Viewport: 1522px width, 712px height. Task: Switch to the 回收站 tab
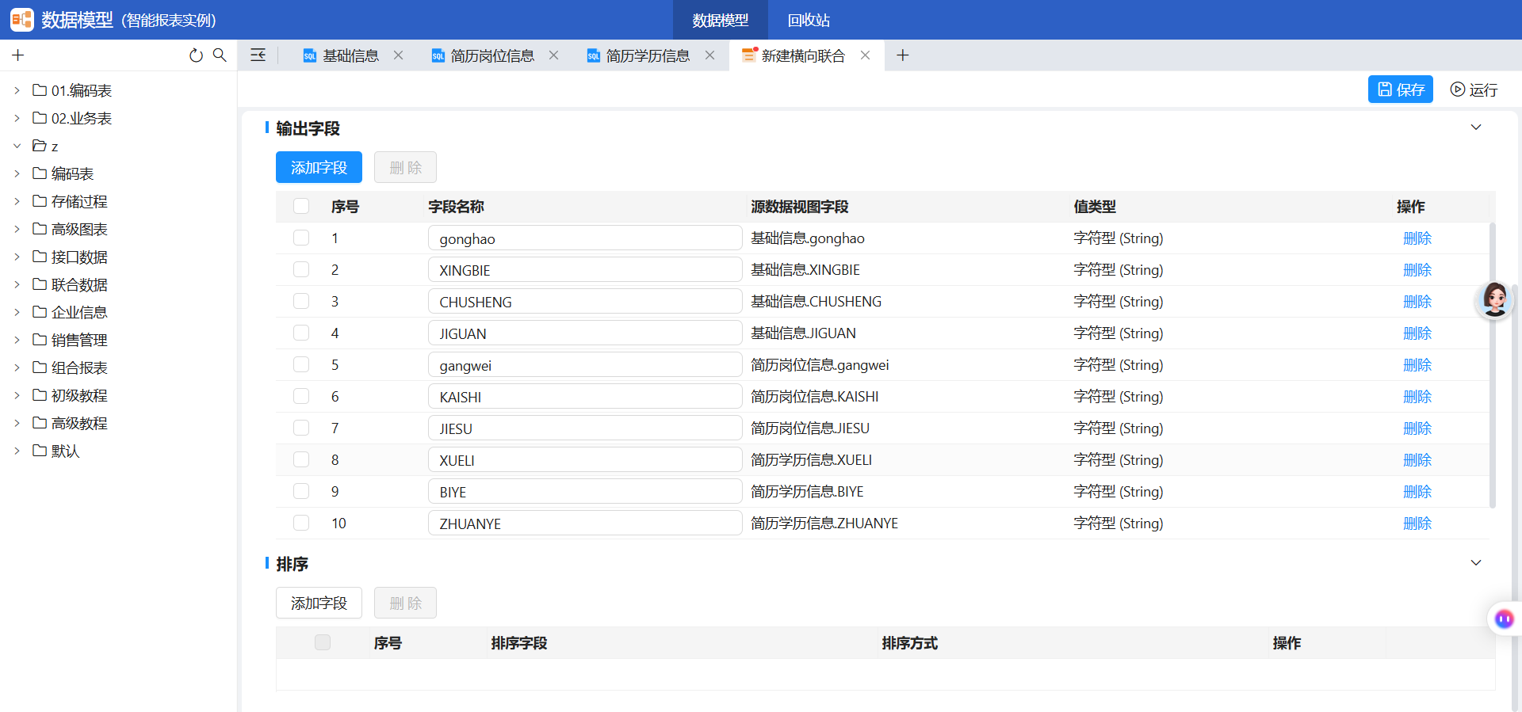(x=809, y=20)
